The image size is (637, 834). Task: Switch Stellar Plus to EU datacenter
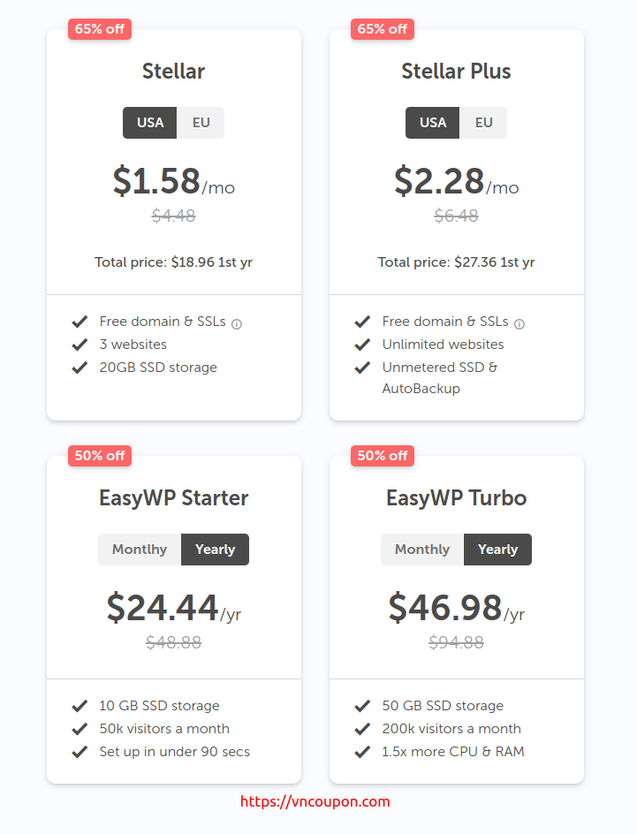click(x=483, y=123)
